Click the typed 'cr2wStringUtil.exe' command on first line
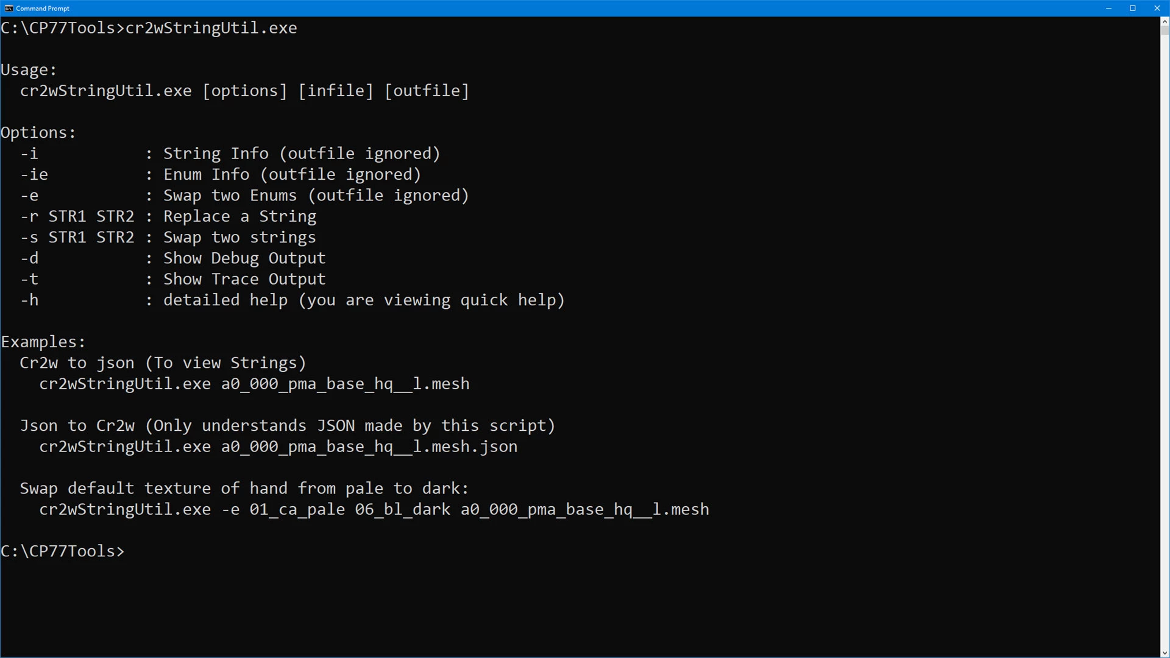The height and width of the screenshot is (658, 1170). point(211,28)
